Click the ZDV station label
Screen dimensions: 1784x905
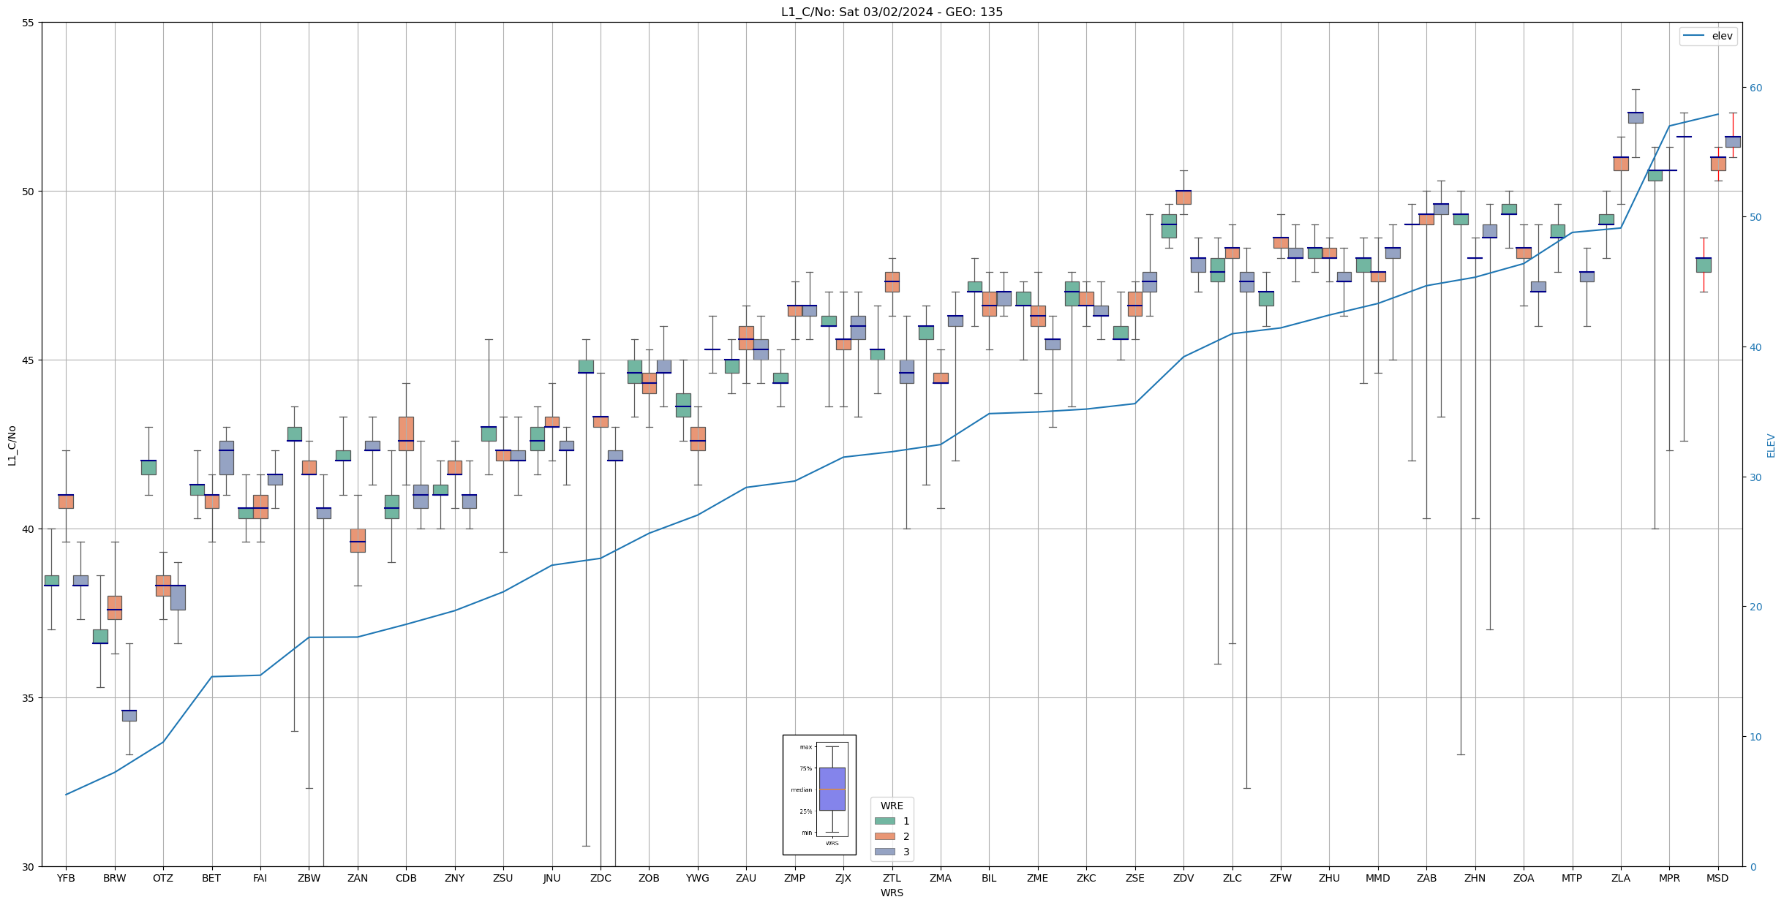(x=1183, y=878)
